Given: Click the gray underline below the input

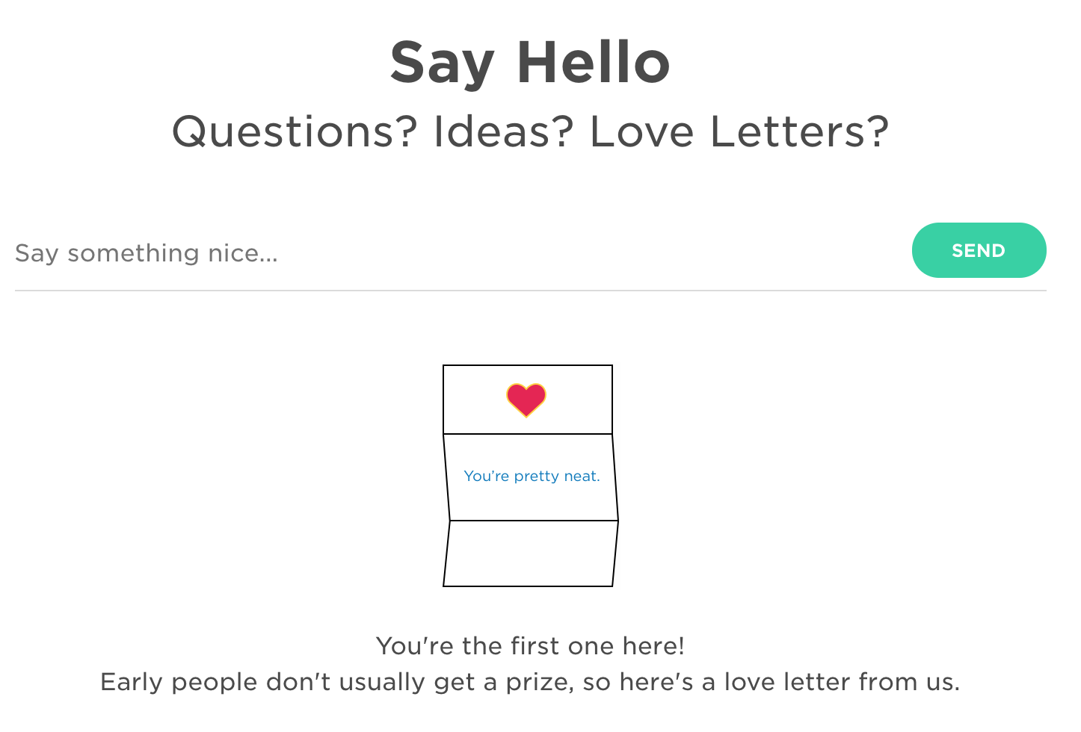Looking at the screenshot, I should point(530,290).
